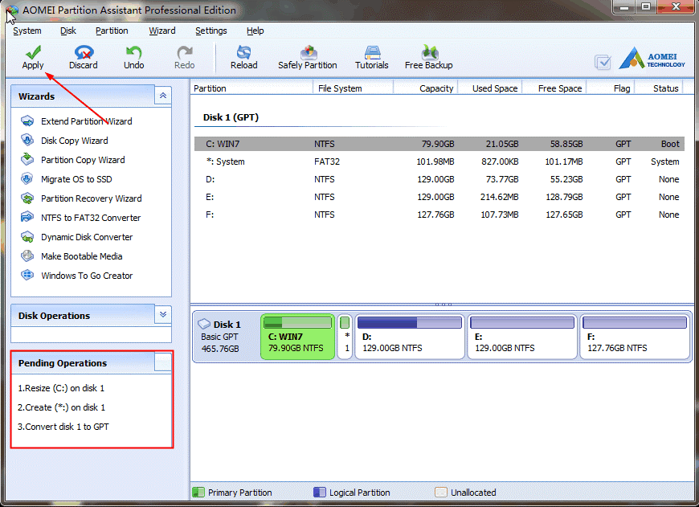
Task: Click Disk 1 Basic GPT label in disk map
Action: tap(219, 337)
